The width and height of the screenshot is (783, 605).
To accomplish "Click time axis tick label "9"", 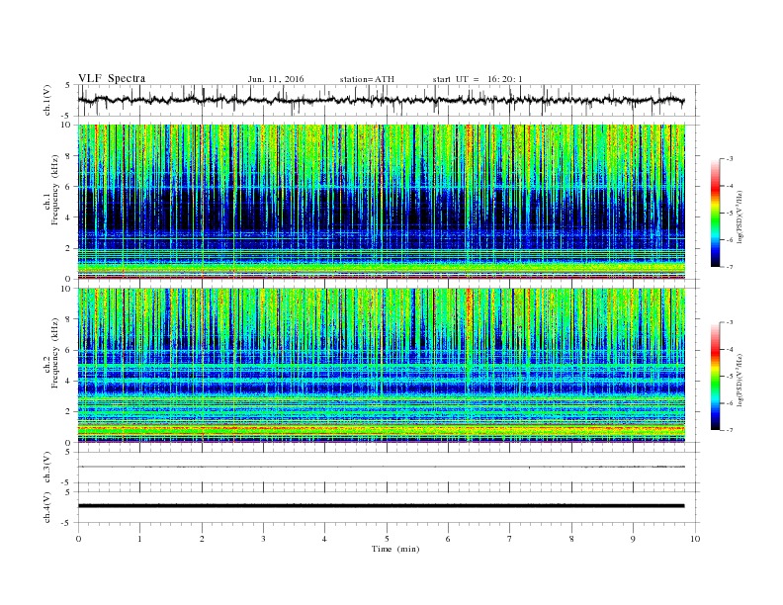I will [633, 539].
